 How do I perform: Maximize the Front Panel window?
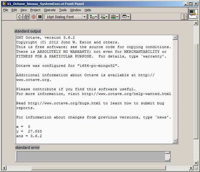191,4
